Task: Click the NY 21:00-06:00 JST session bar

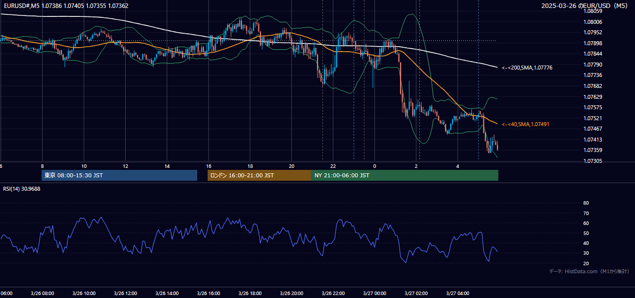Action: coord(405,175)
